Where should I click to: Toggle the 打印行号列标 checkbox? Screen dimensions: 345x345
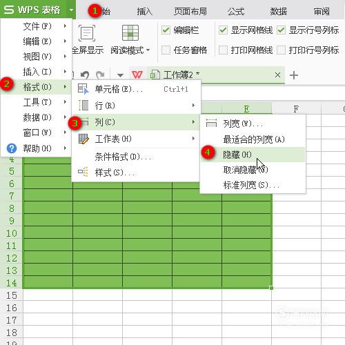[281, 50]
